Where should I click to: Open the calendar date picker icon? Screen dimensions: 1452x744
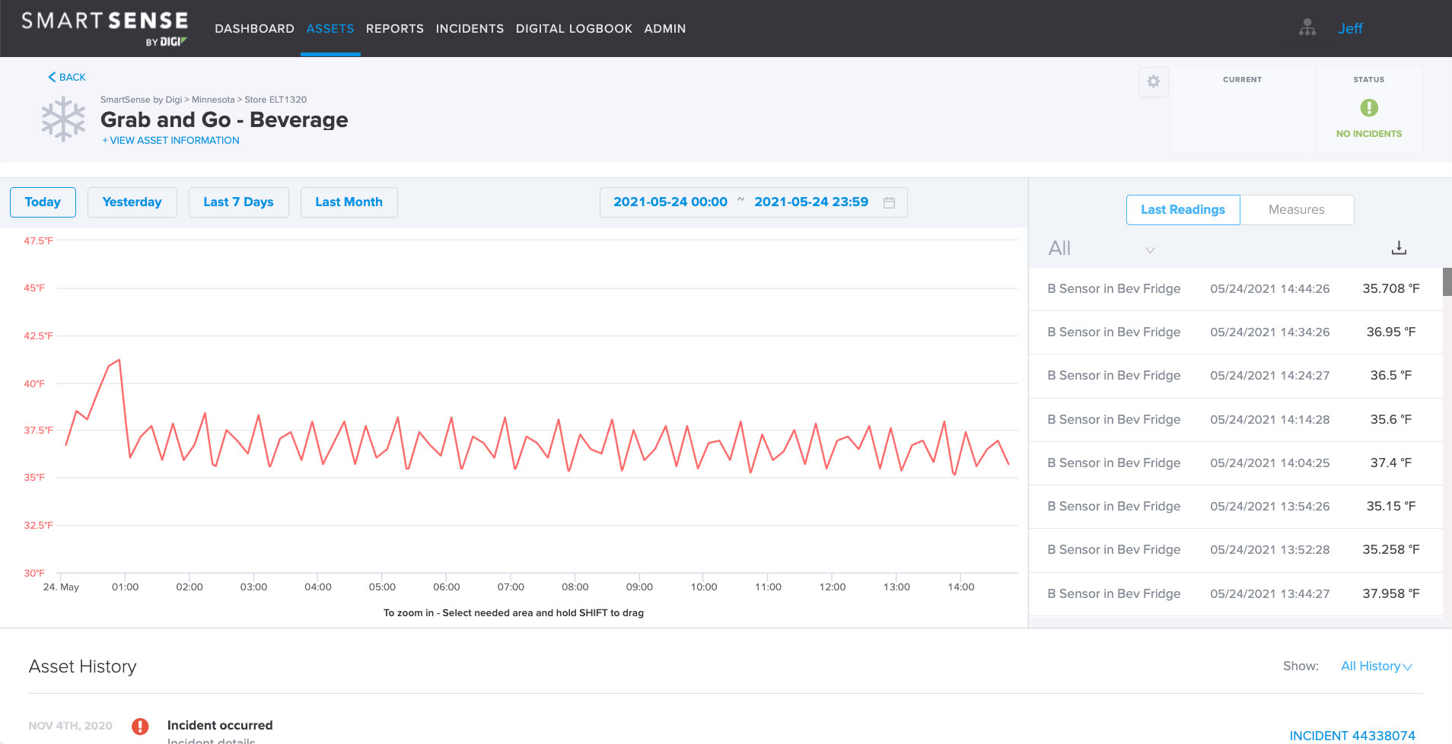pyautogui.click(x=889, y=202)
